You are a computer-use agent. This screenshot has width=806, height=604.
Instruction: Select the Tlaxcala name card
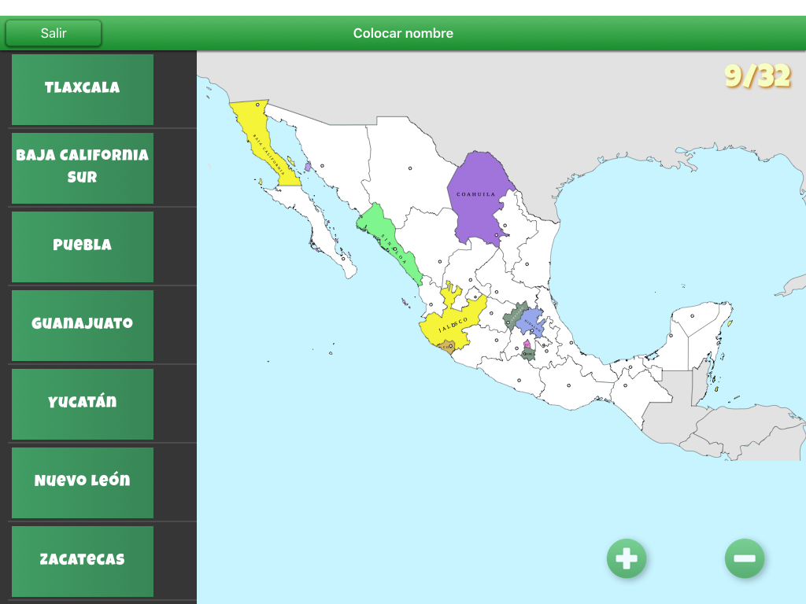[x=82, y=90]
